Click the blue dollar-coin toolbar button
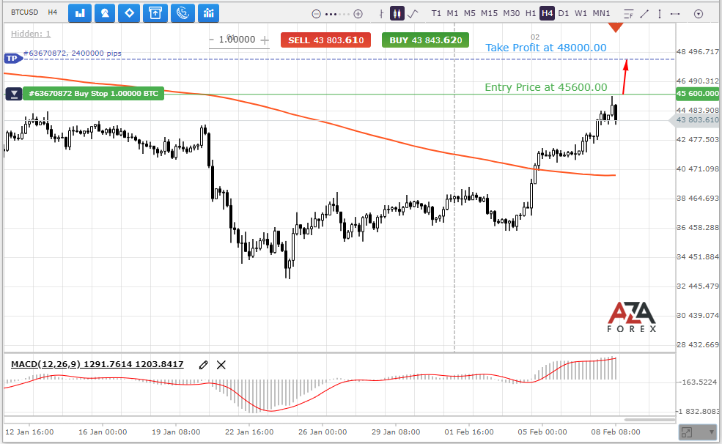 (183, 13)
